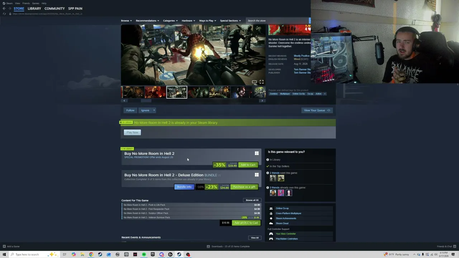Open the third friend avatar who owns this game
459x258 pixels.
pyautogui.click(x=289, y=193)
